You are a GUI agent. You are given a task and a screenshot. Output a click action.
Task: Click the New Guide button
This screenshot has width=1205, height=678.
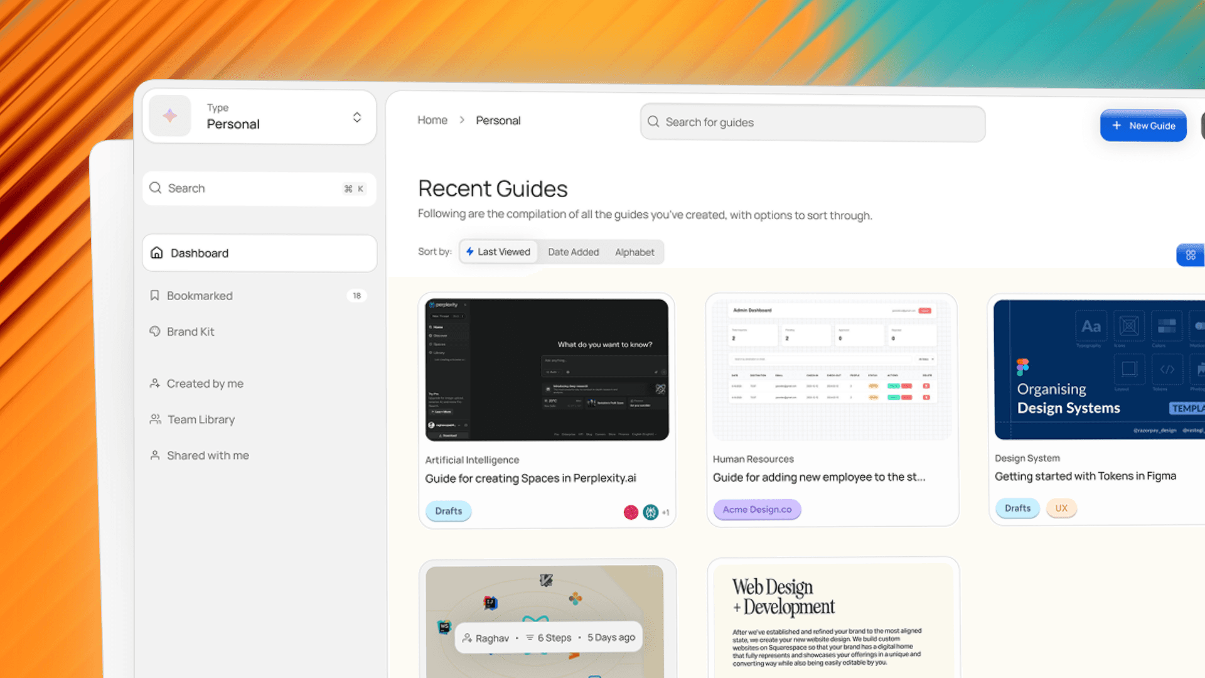point(1143,126)
